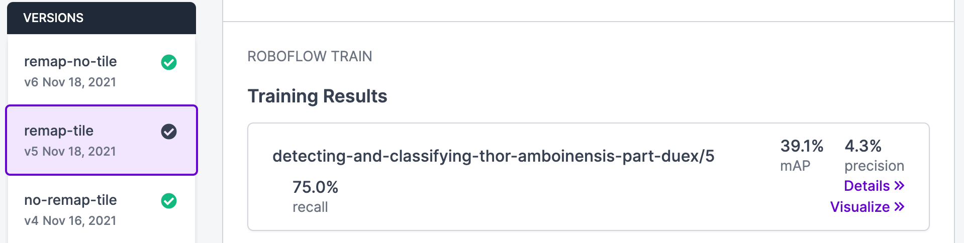Click the 4.3% precision metric
The width and height of the screenshot is (964, 243).
(875, 155)
